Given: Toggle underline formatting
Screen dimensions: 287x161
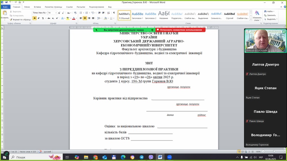Looking at the screenshot, I should click(43, 18).
